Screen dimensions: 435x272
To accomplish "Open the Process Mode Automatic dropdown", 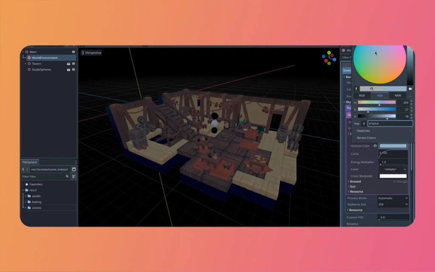I will pyautogui.click(x=393, y=198).
